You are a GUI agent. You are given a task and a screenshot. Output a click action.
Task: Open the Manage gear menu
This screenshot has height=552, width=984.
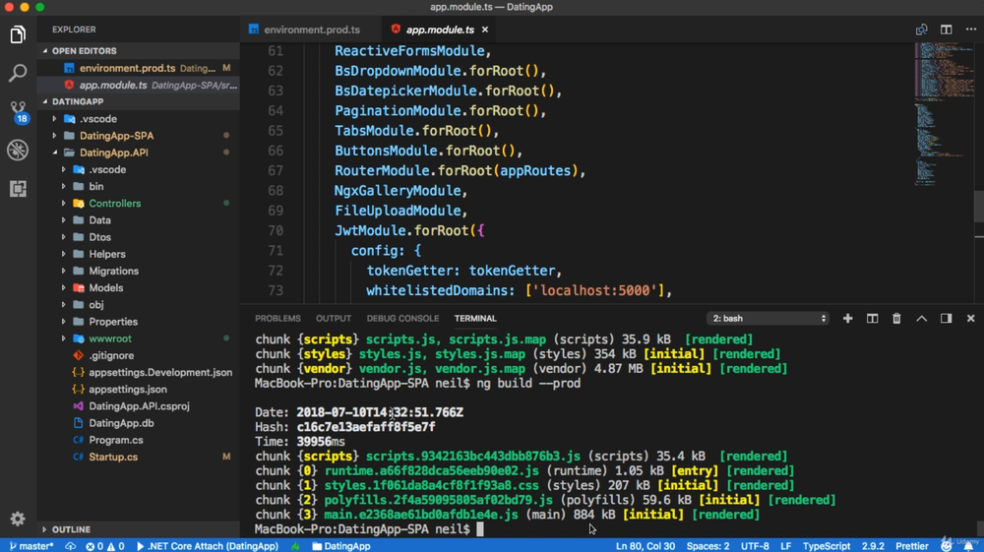18,519
